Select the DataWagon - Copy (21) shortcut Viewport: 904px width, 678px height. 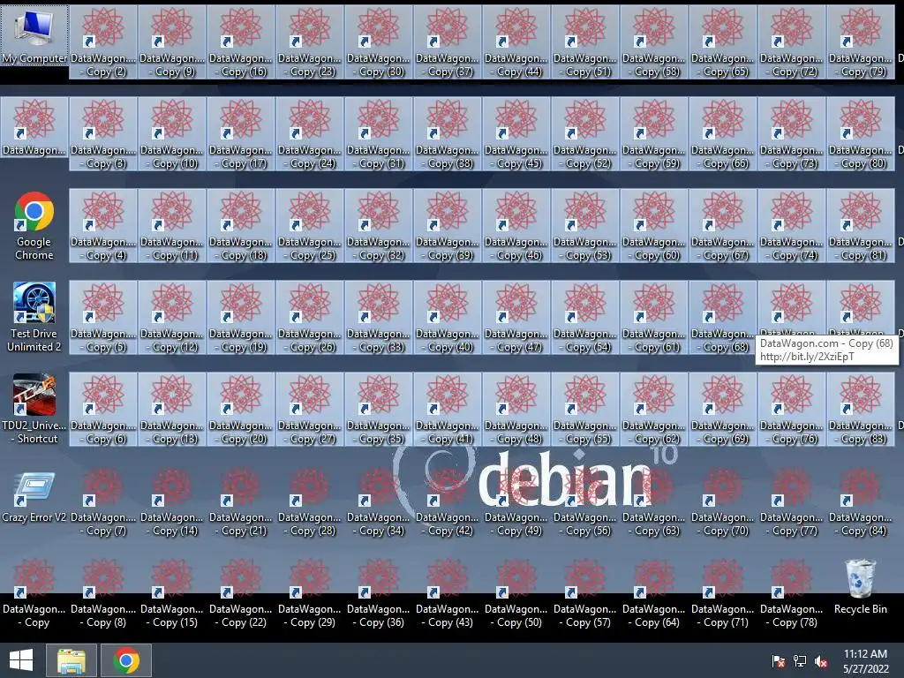point(241,501)
